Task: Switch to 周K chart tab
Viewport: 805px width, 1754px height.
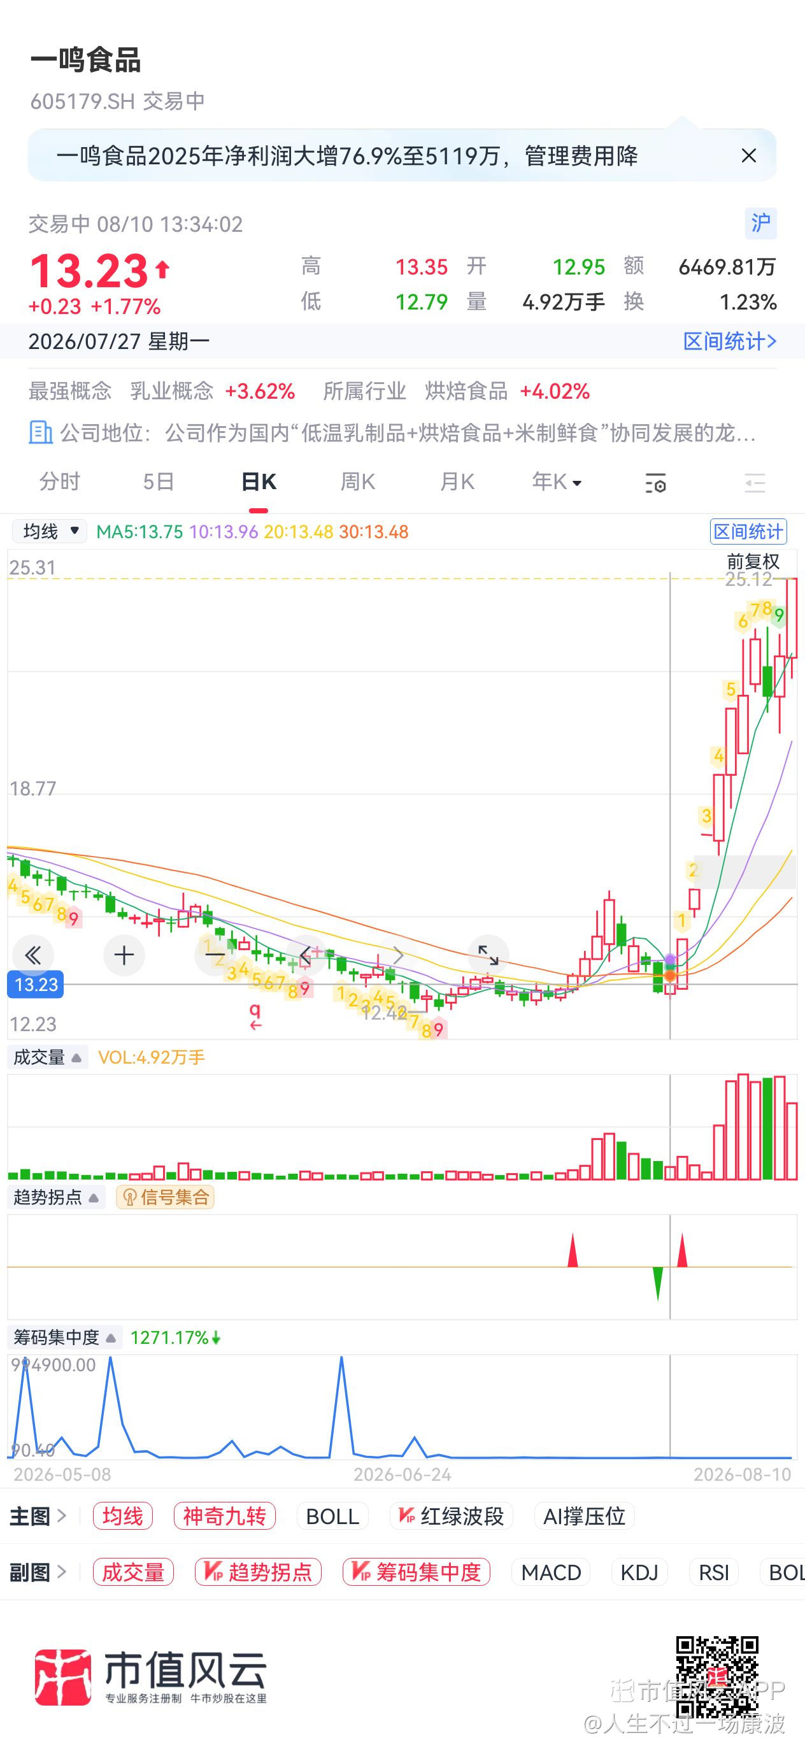Action: pyautogui.click(x=357, y=482)
